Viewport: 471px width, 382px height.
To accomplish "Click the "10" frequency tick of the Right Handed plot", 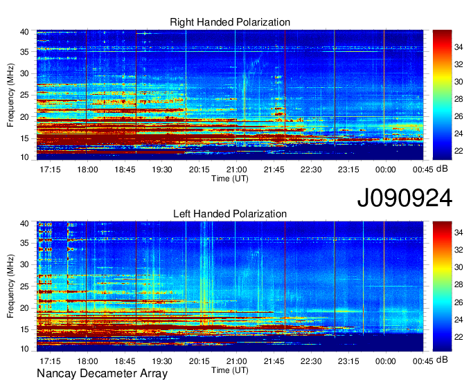I will 25,157.
